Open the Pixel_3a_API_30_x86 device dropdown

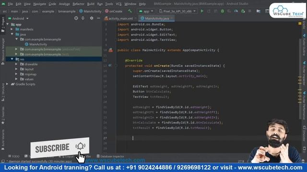pyautogui.click(x=177, y=11)
